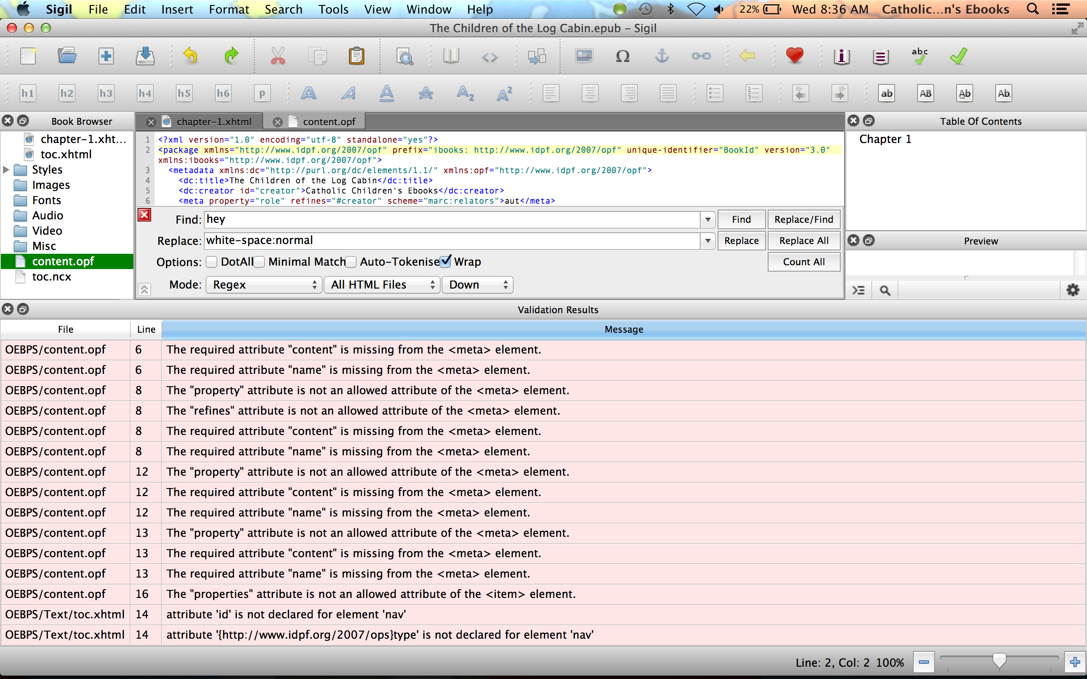Close the Find and Replace panel red X
This screenshot has height=679, width=1087.
point(144,215)
